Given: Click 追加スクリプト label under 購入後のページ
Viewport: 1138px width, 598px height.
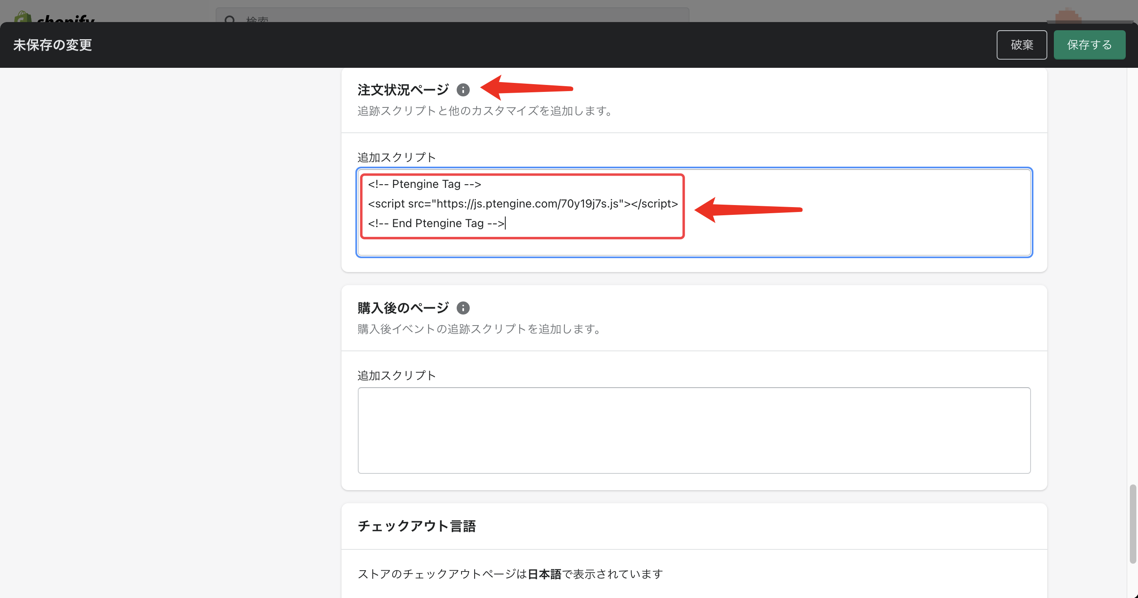Looking at the screenshot, I should click(x=396, y=375).
